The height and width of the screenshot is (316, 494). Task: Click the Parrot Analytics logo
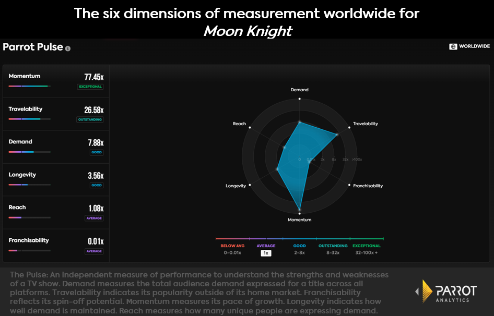tap(446, 291)
